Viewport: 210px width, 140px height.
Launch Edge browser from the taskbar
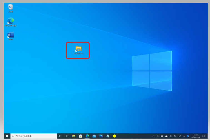coord(87,136)
